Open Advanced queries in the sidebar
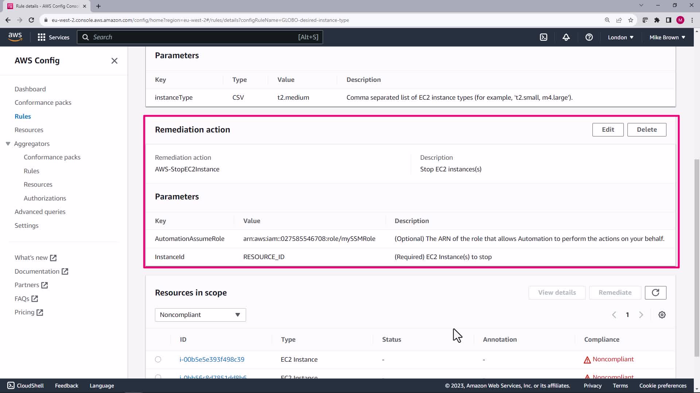700x393 pixels. pyautogui.click(x=40, y=212)
